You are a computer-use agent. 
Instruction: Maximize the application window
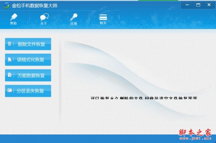click(198, 5)
